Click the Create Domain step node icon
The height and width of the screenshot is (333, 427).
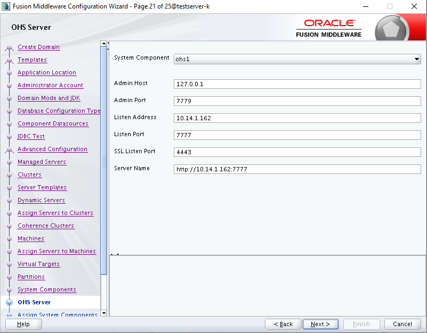click(9, 47)
